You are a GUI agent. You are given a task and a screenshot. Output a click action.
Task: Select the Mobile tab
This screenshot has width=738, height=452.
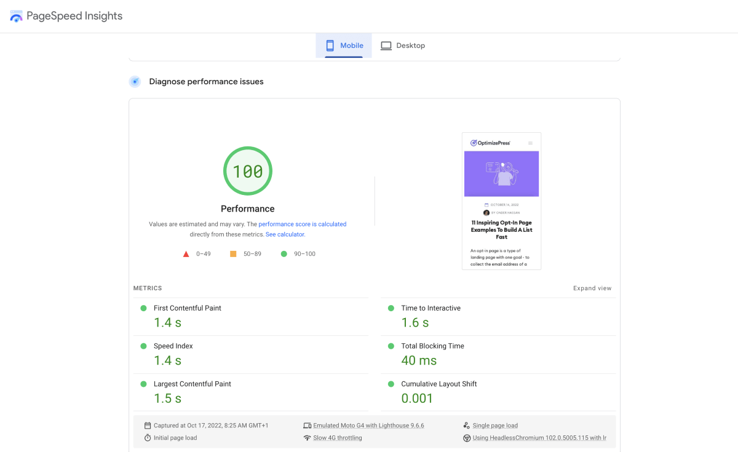(344, 46)
